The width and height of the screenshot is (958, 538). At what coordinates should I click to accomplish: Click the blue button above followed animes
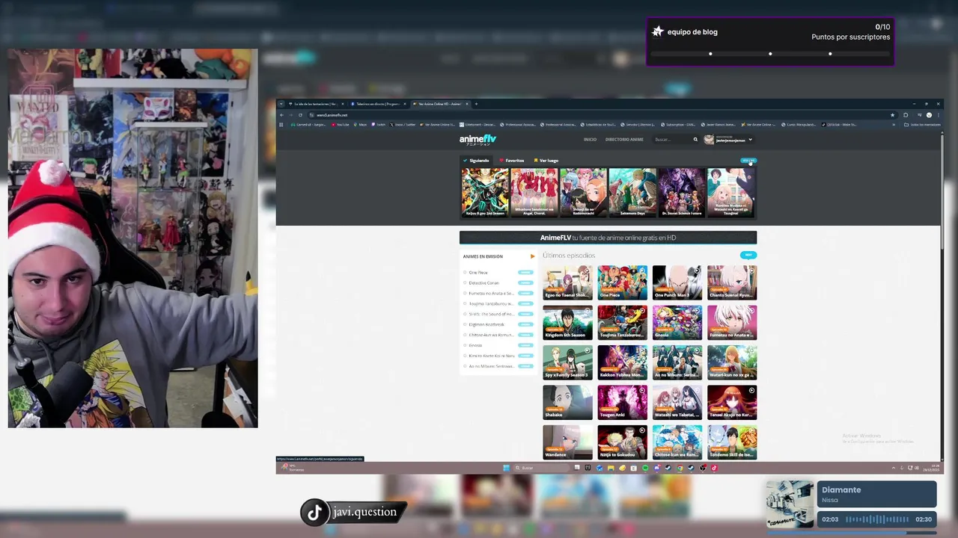748,161
